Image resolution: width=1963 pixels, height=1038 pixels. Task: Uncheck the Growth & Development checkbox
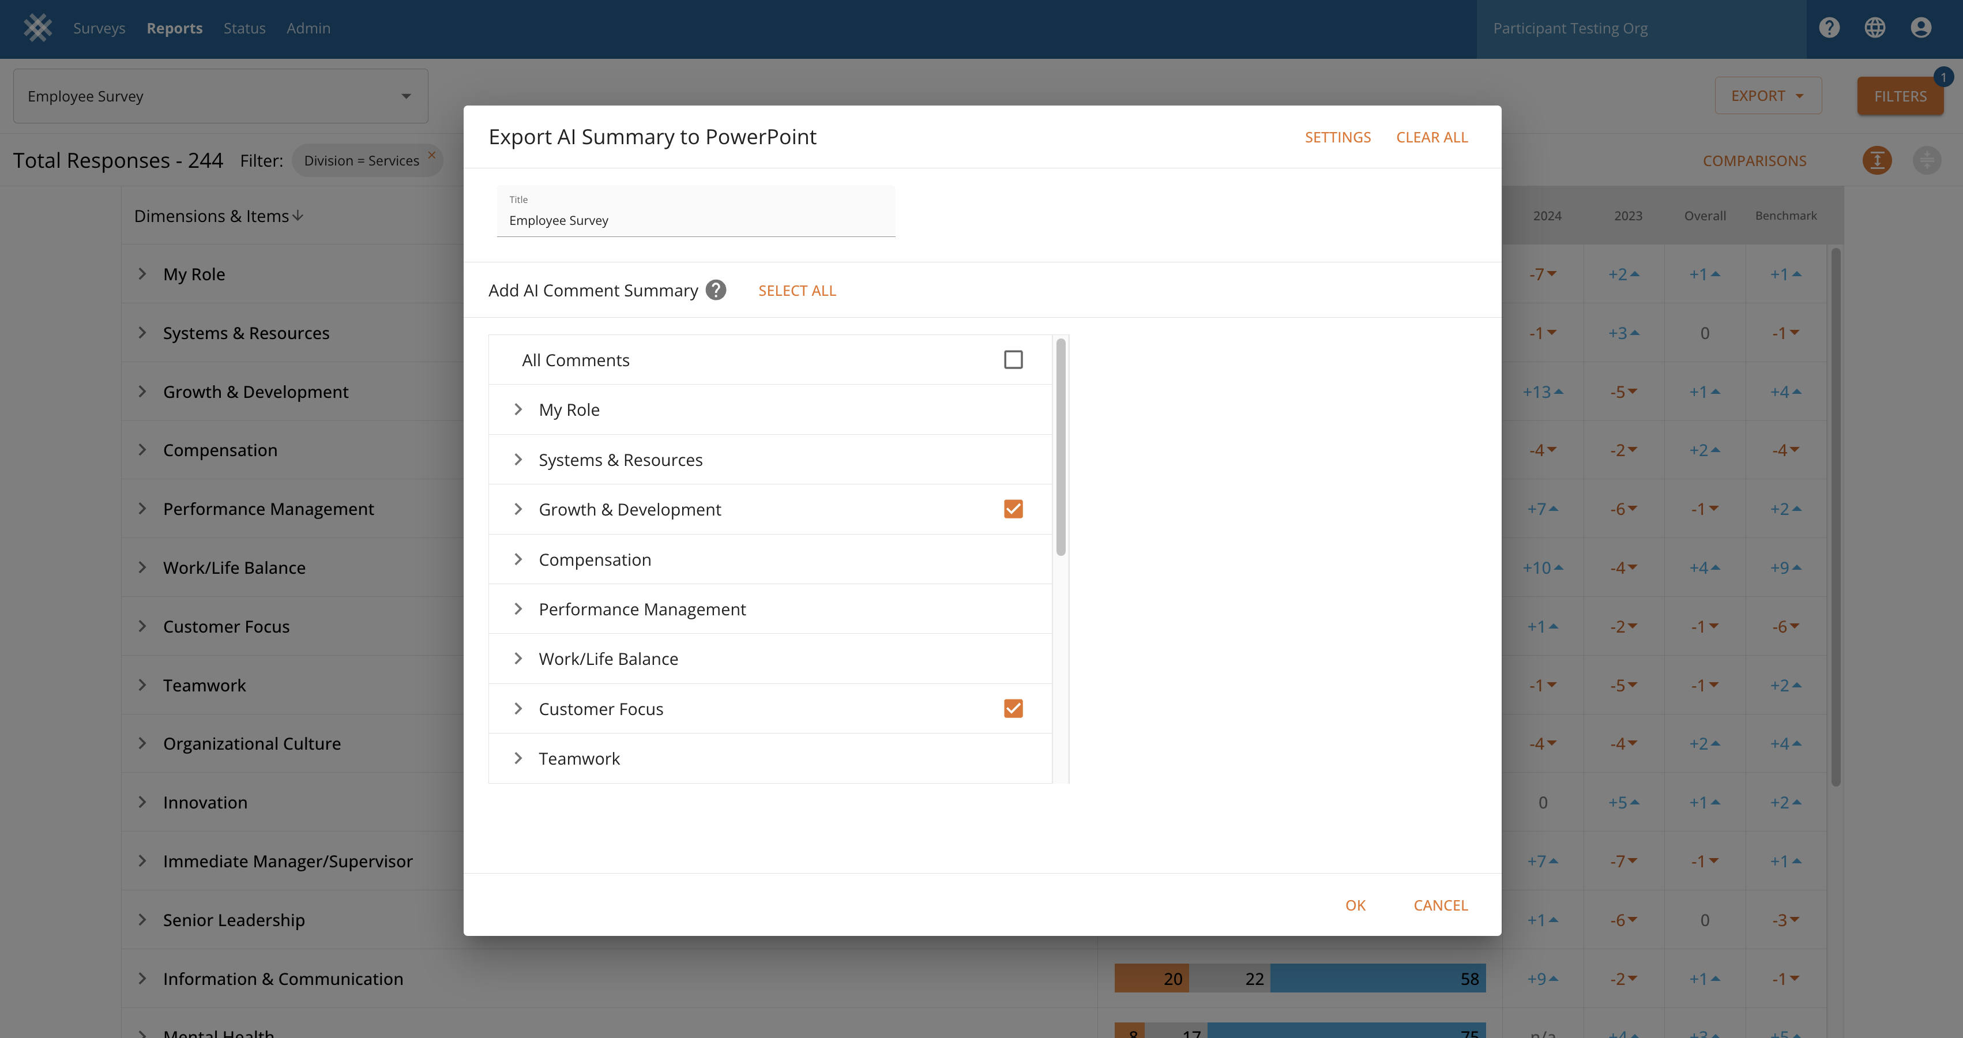1013,509
